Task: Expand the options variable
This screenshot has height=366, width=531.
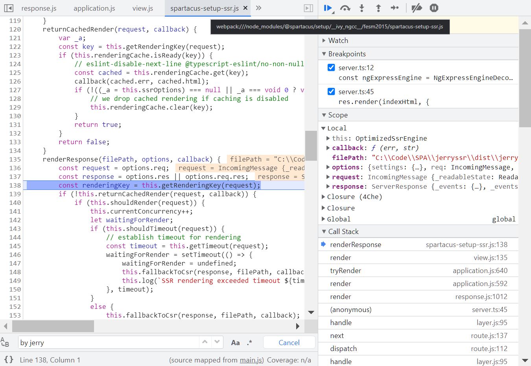Action: coord(328,167)
